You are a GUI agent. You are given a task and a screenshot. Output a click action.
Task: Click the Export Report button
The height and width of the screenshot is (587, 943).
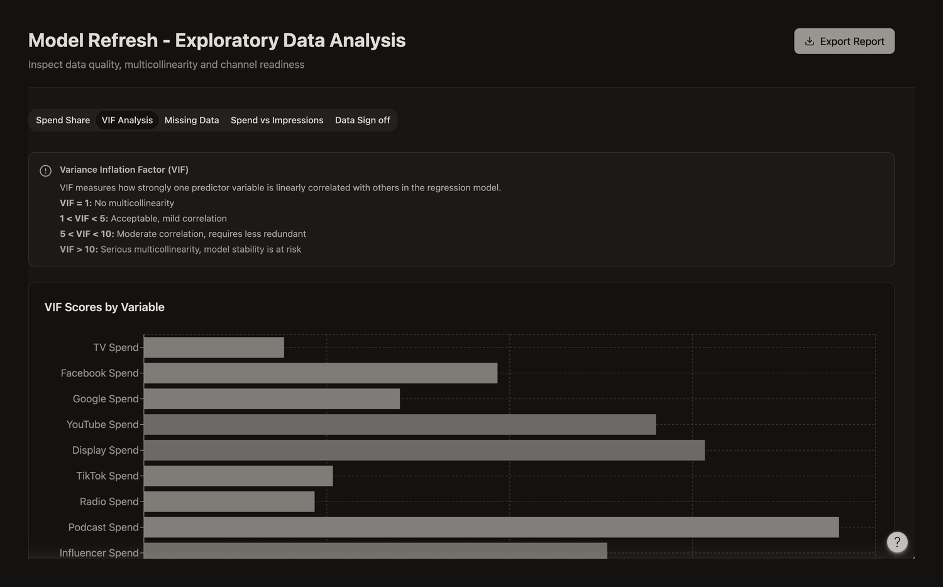tap(844, 41)
